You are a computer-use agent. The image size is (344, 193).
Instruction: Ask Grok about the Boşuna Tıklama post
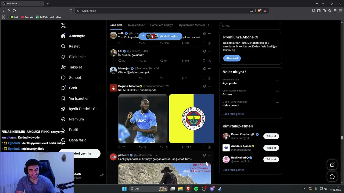[x=205, y=86]
